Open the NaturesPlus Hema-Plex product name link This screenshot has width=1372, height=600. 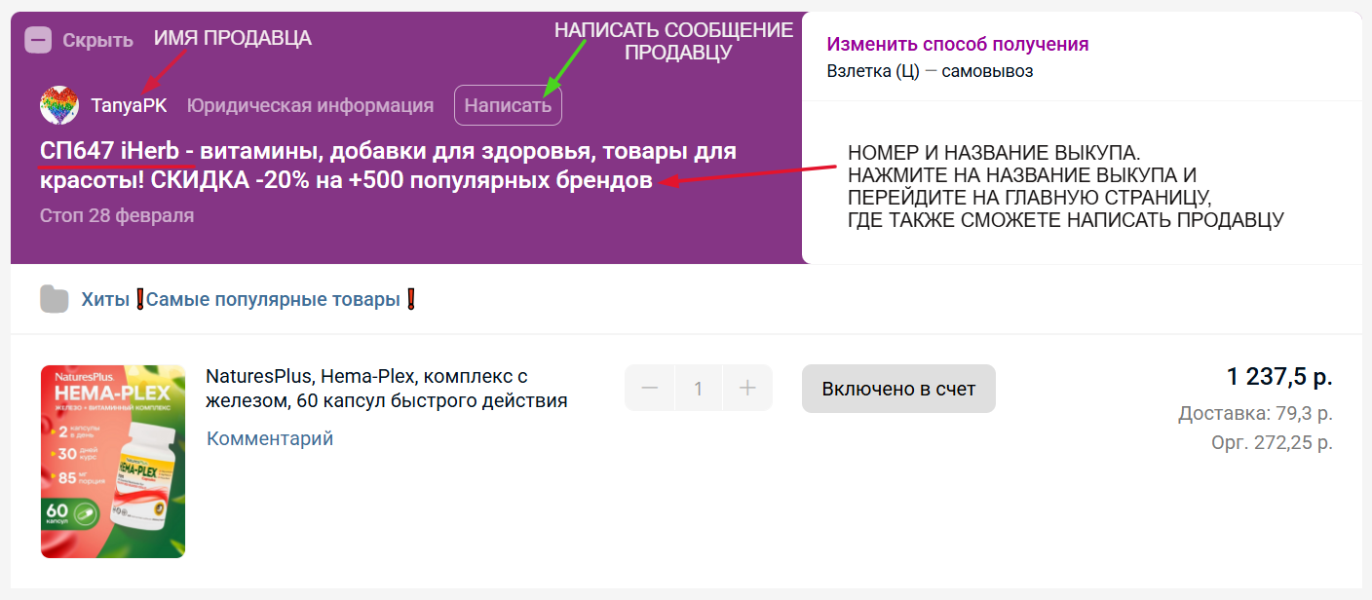pyautogui.click(x=386, y=388)
